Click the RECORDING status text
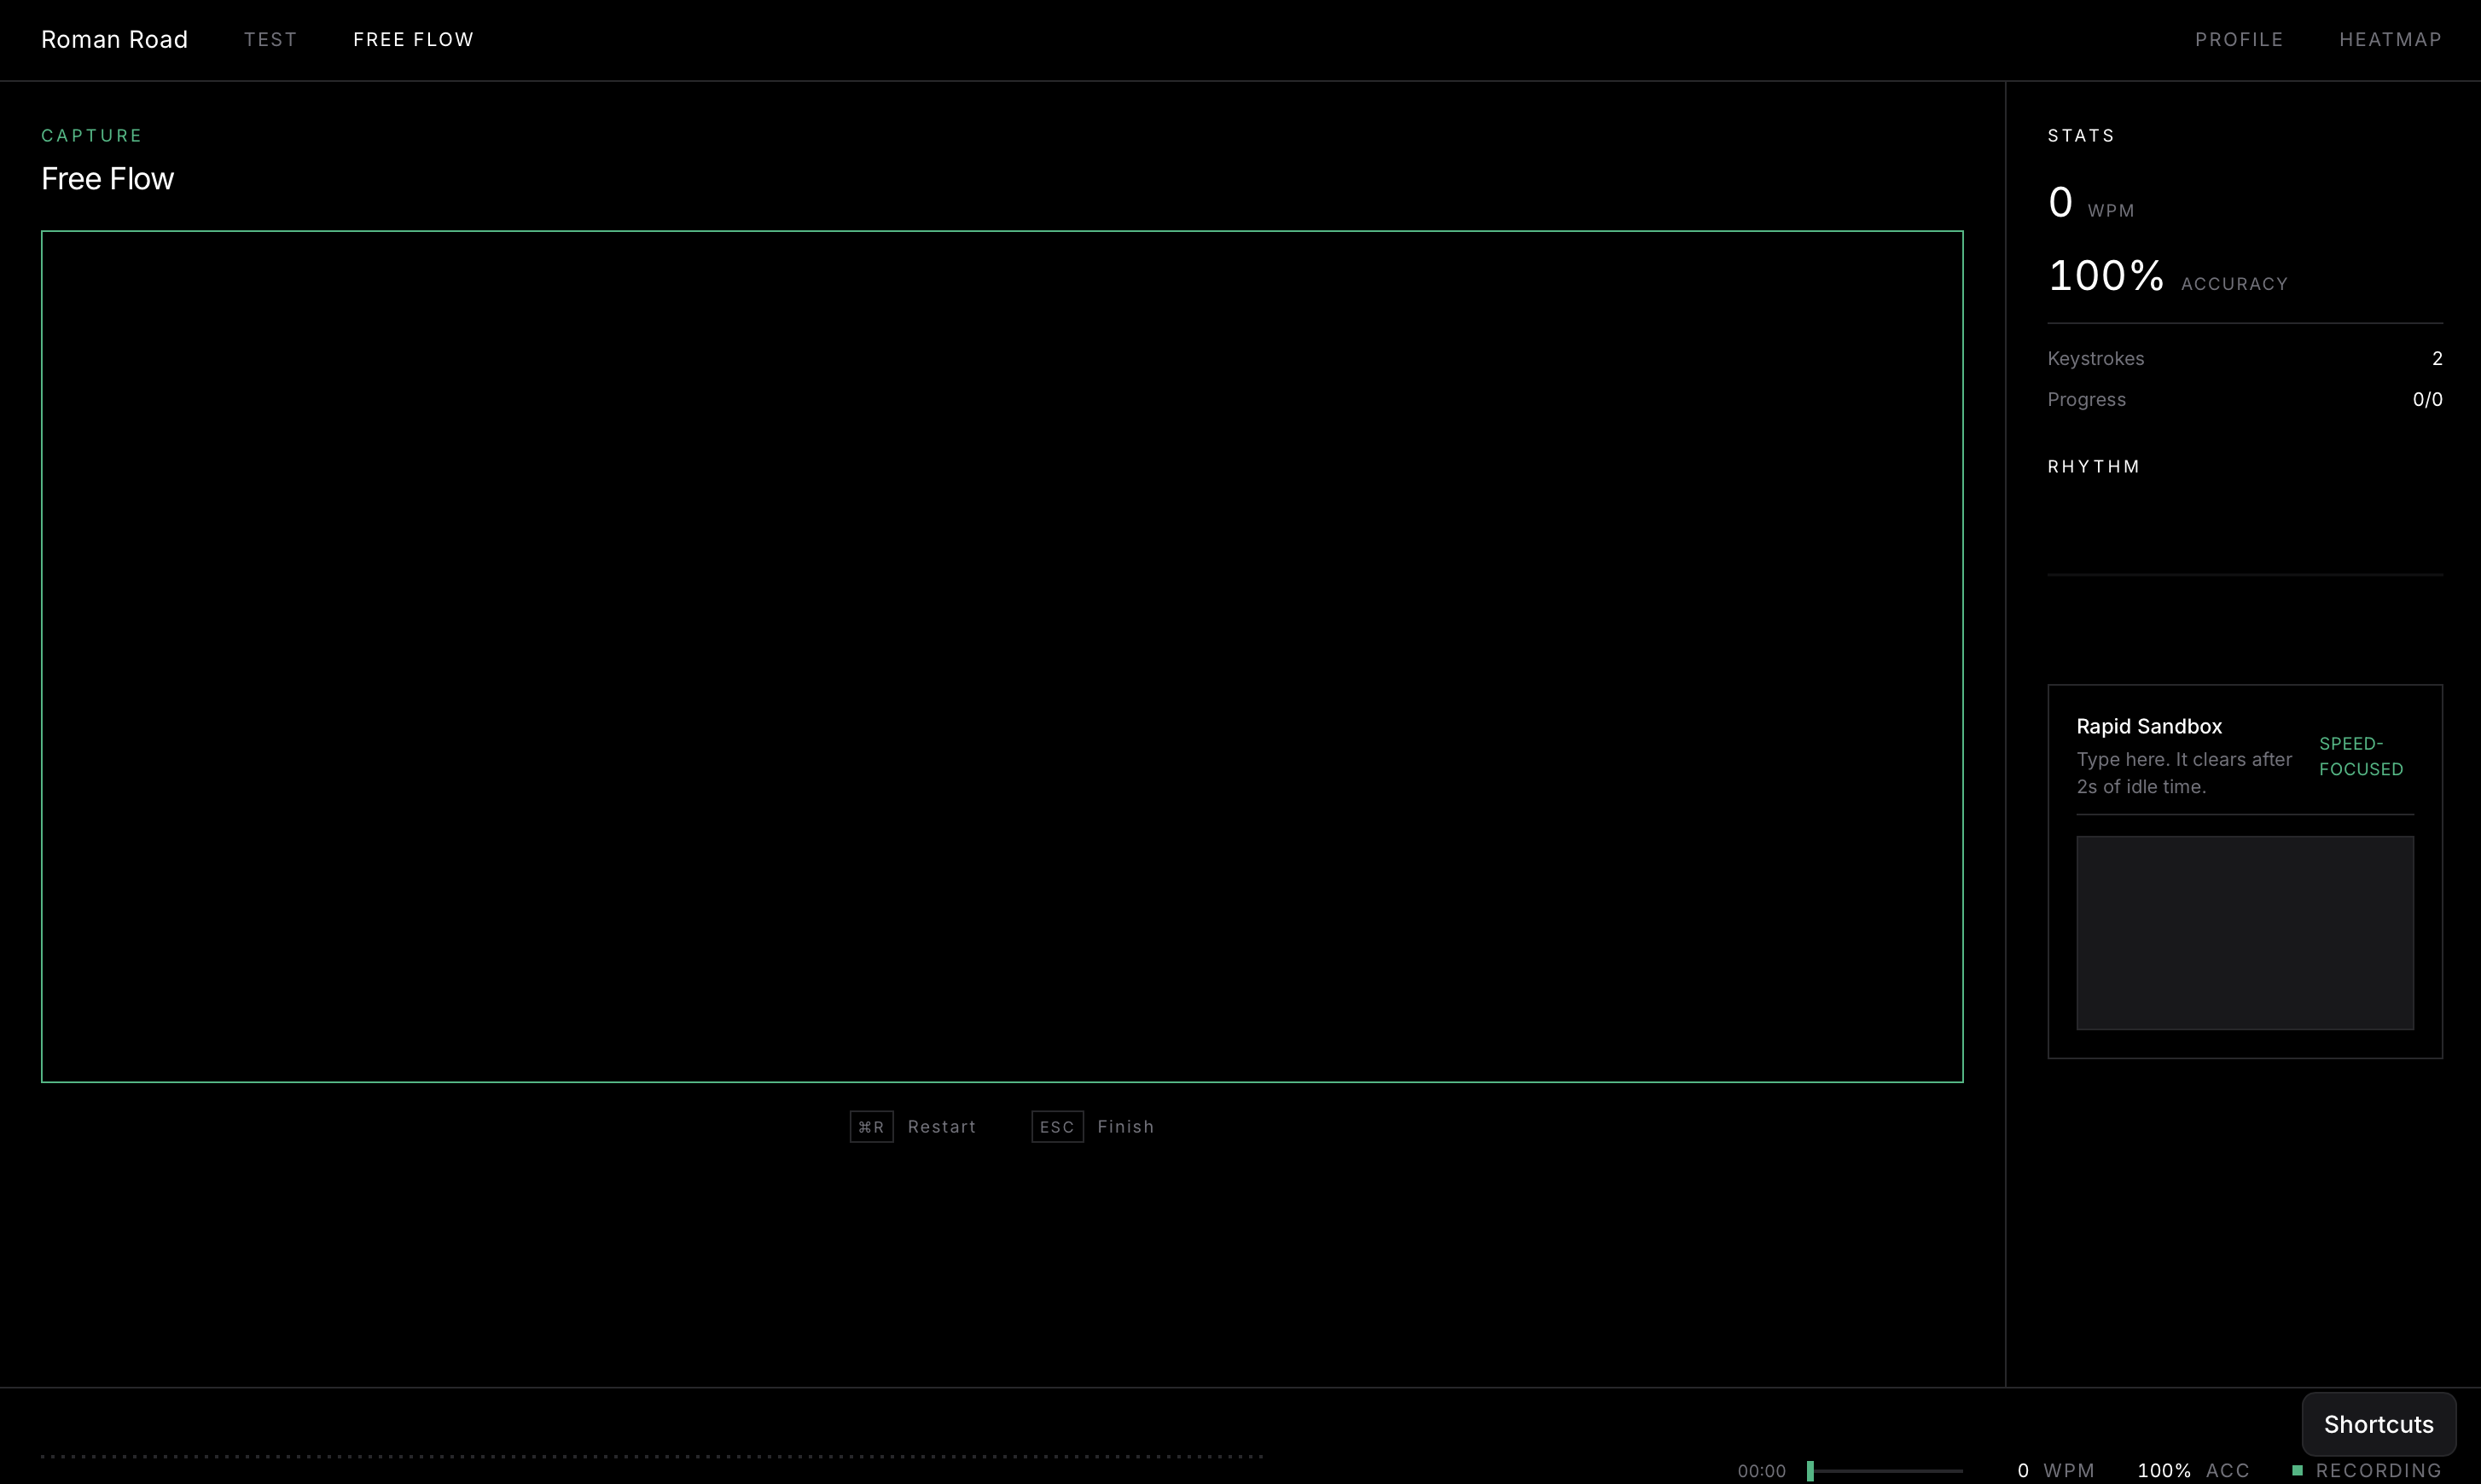 pyautogui.click(x=2378, y=1470)
